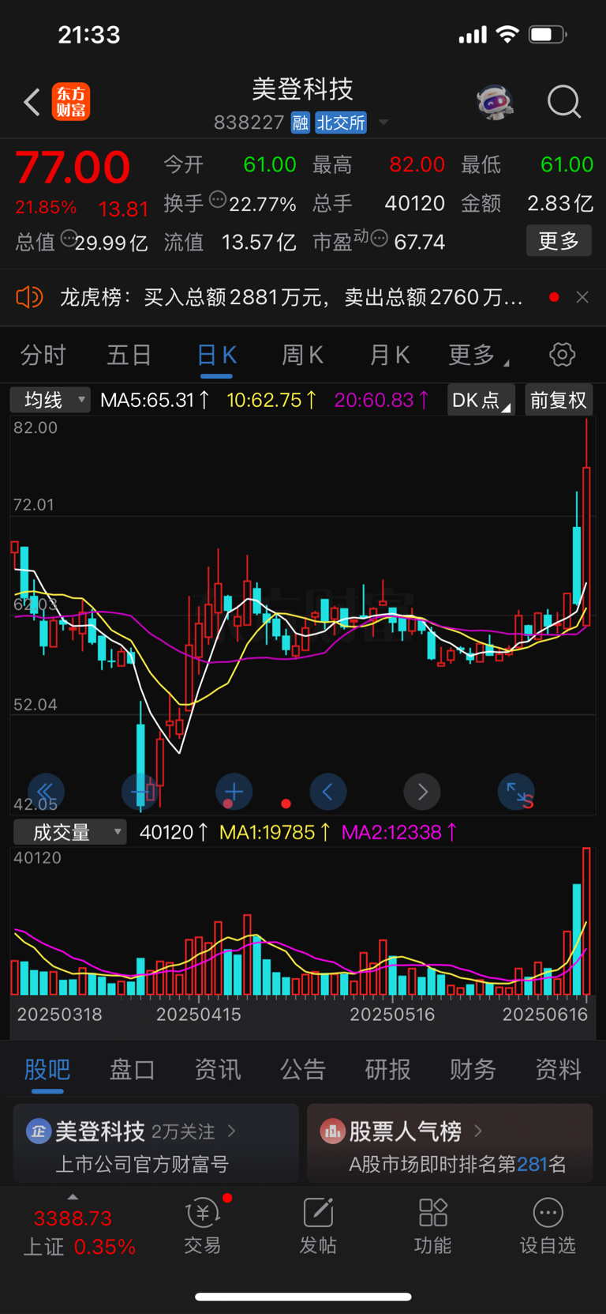This screenshot has height=1314, width=606.
Task: Tap the 77.00 current price
Action: (73, 168)
